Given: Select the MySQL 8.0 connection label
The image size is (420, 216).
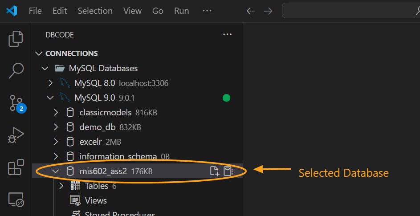Looking at the screenshot, I should pyautogui.click(x=94, y=83).
